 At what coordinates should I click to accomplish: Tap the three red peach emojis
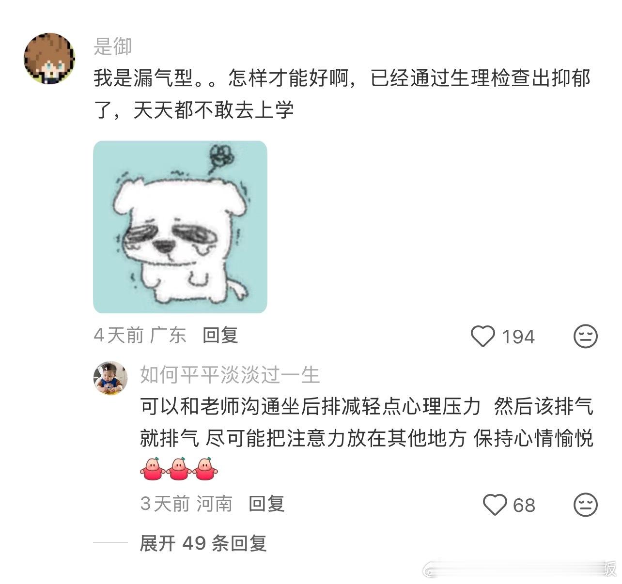pos(179,468)
